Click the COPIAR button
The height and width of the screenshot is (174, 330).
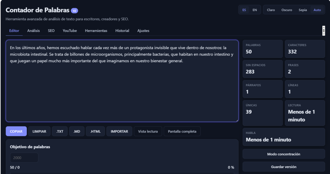16,131
